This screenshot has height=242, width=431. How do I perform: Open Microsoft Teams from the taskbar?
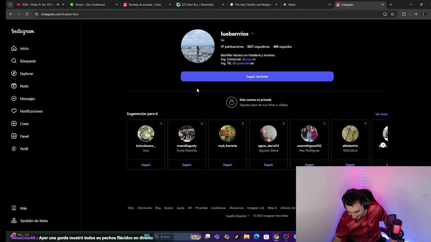tap(217, 237)
